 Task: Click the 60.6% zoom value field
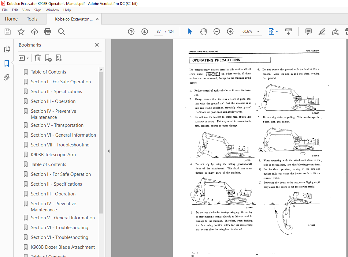tap(247, 32)
